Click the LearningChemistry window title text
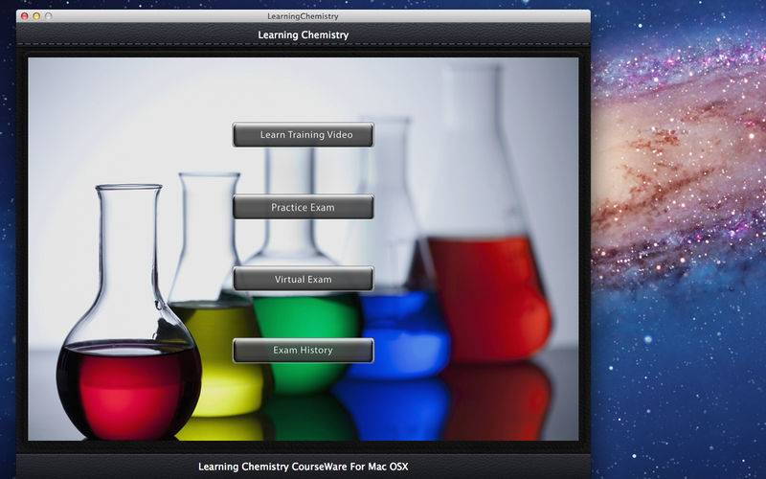 tap(303, 16)
